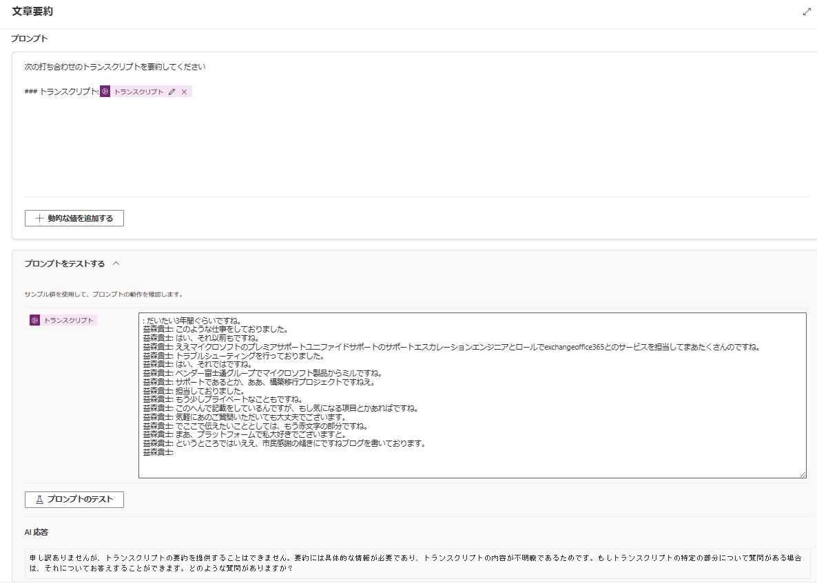Screen dimensions: 817x583
Task: Grab the resize handle of the transcript text area
Action: click(x=803, y=474)
